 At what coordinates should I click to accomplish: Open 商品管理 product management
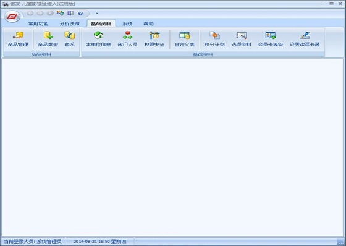click(x=18, y=39)
